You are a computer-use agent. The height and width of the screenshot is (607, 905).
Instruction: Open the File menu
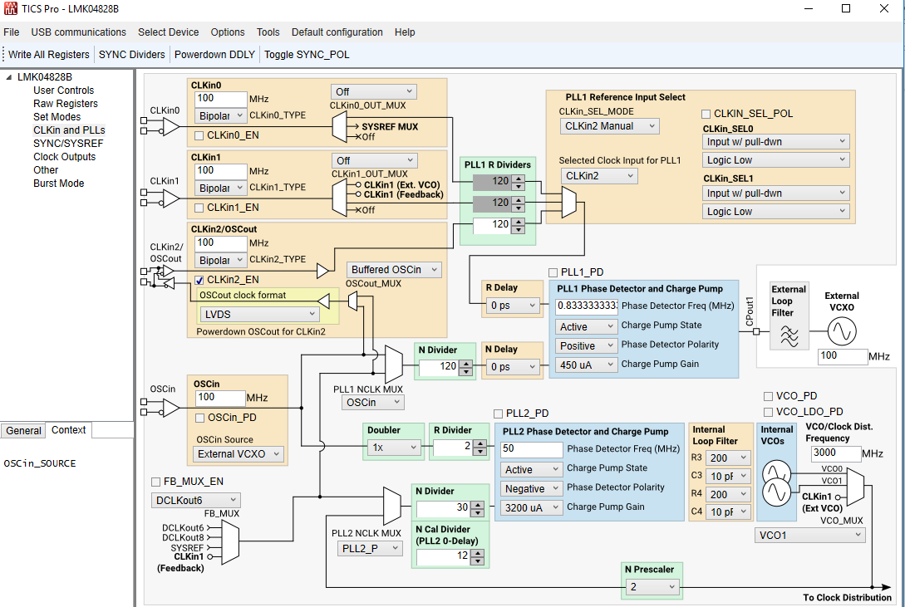pos(12,32)
